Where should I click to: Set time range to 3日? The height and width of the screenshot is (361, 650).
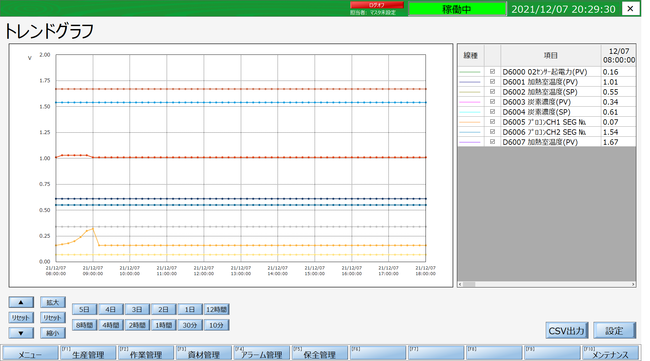coord(137,310)
